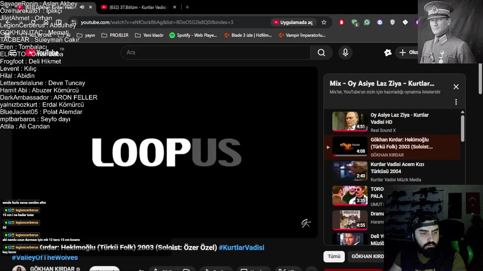Click the gray shield extension icon
Viewport: 483px width, 271px height.
392,22
